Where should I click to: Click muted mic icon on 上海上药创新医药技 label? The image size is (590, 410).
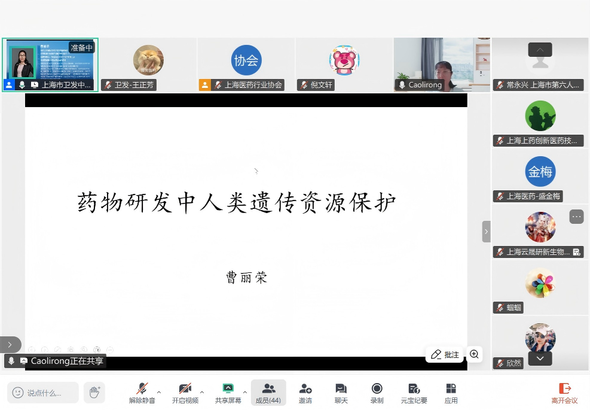[500, 141]
